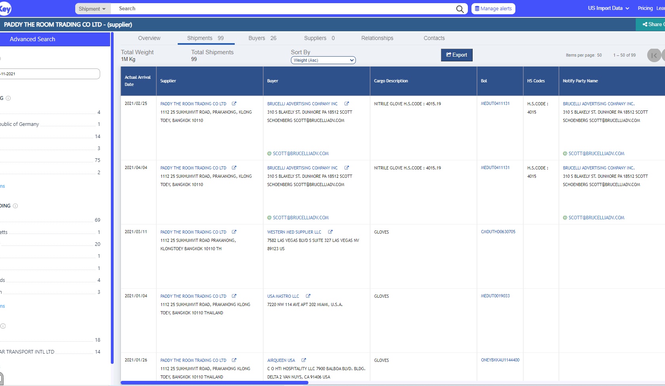Open the US Import Data dropdown
Screen dimensions: 665x386
click(608, 8)
